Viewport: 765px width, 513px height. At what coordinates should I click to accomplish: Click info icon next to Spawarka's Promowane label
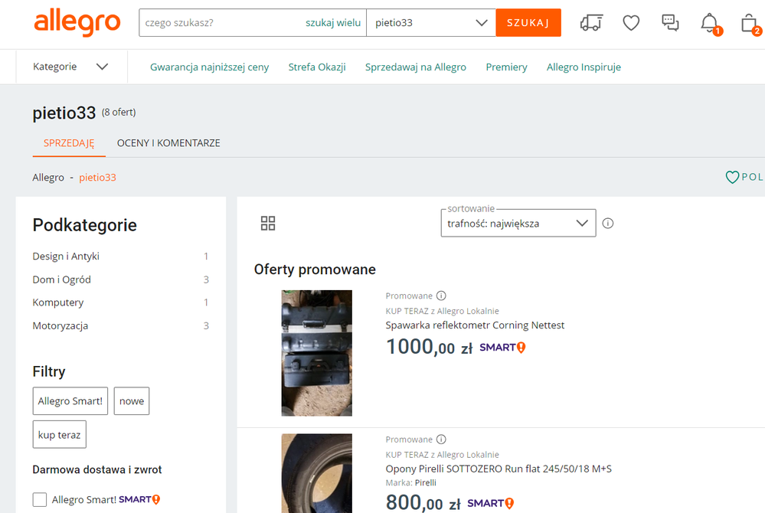441,296
